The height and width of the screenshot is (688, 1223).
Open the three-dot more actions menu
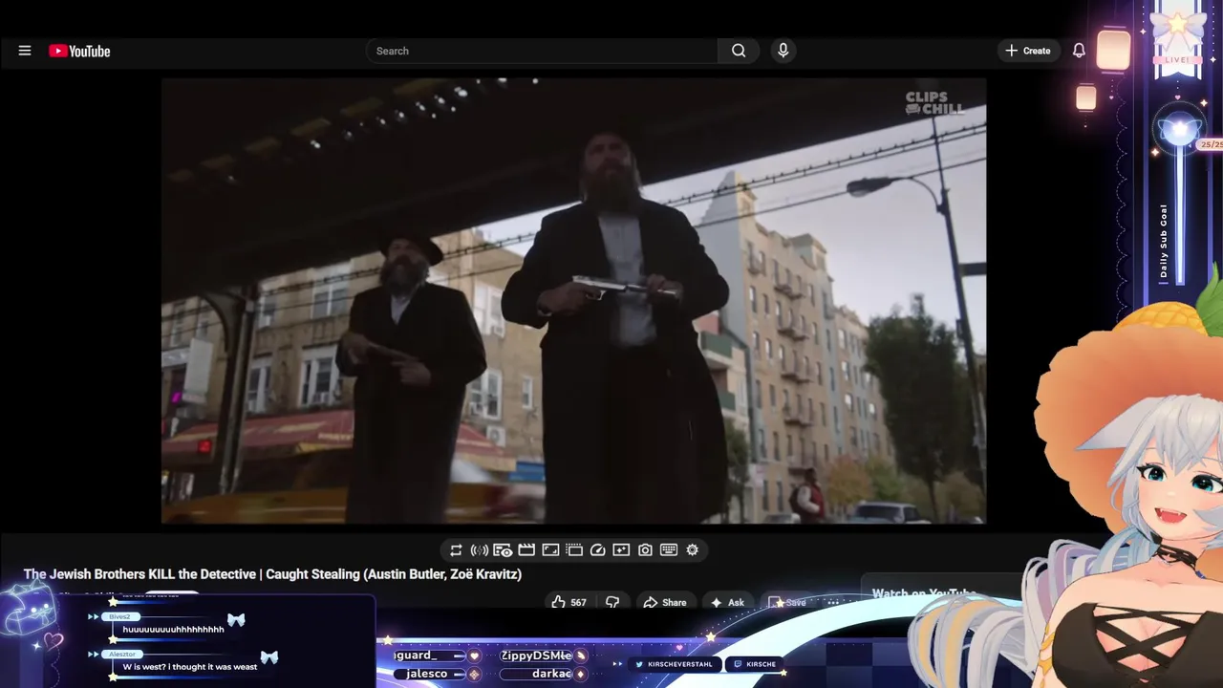(x=833, y=602)
